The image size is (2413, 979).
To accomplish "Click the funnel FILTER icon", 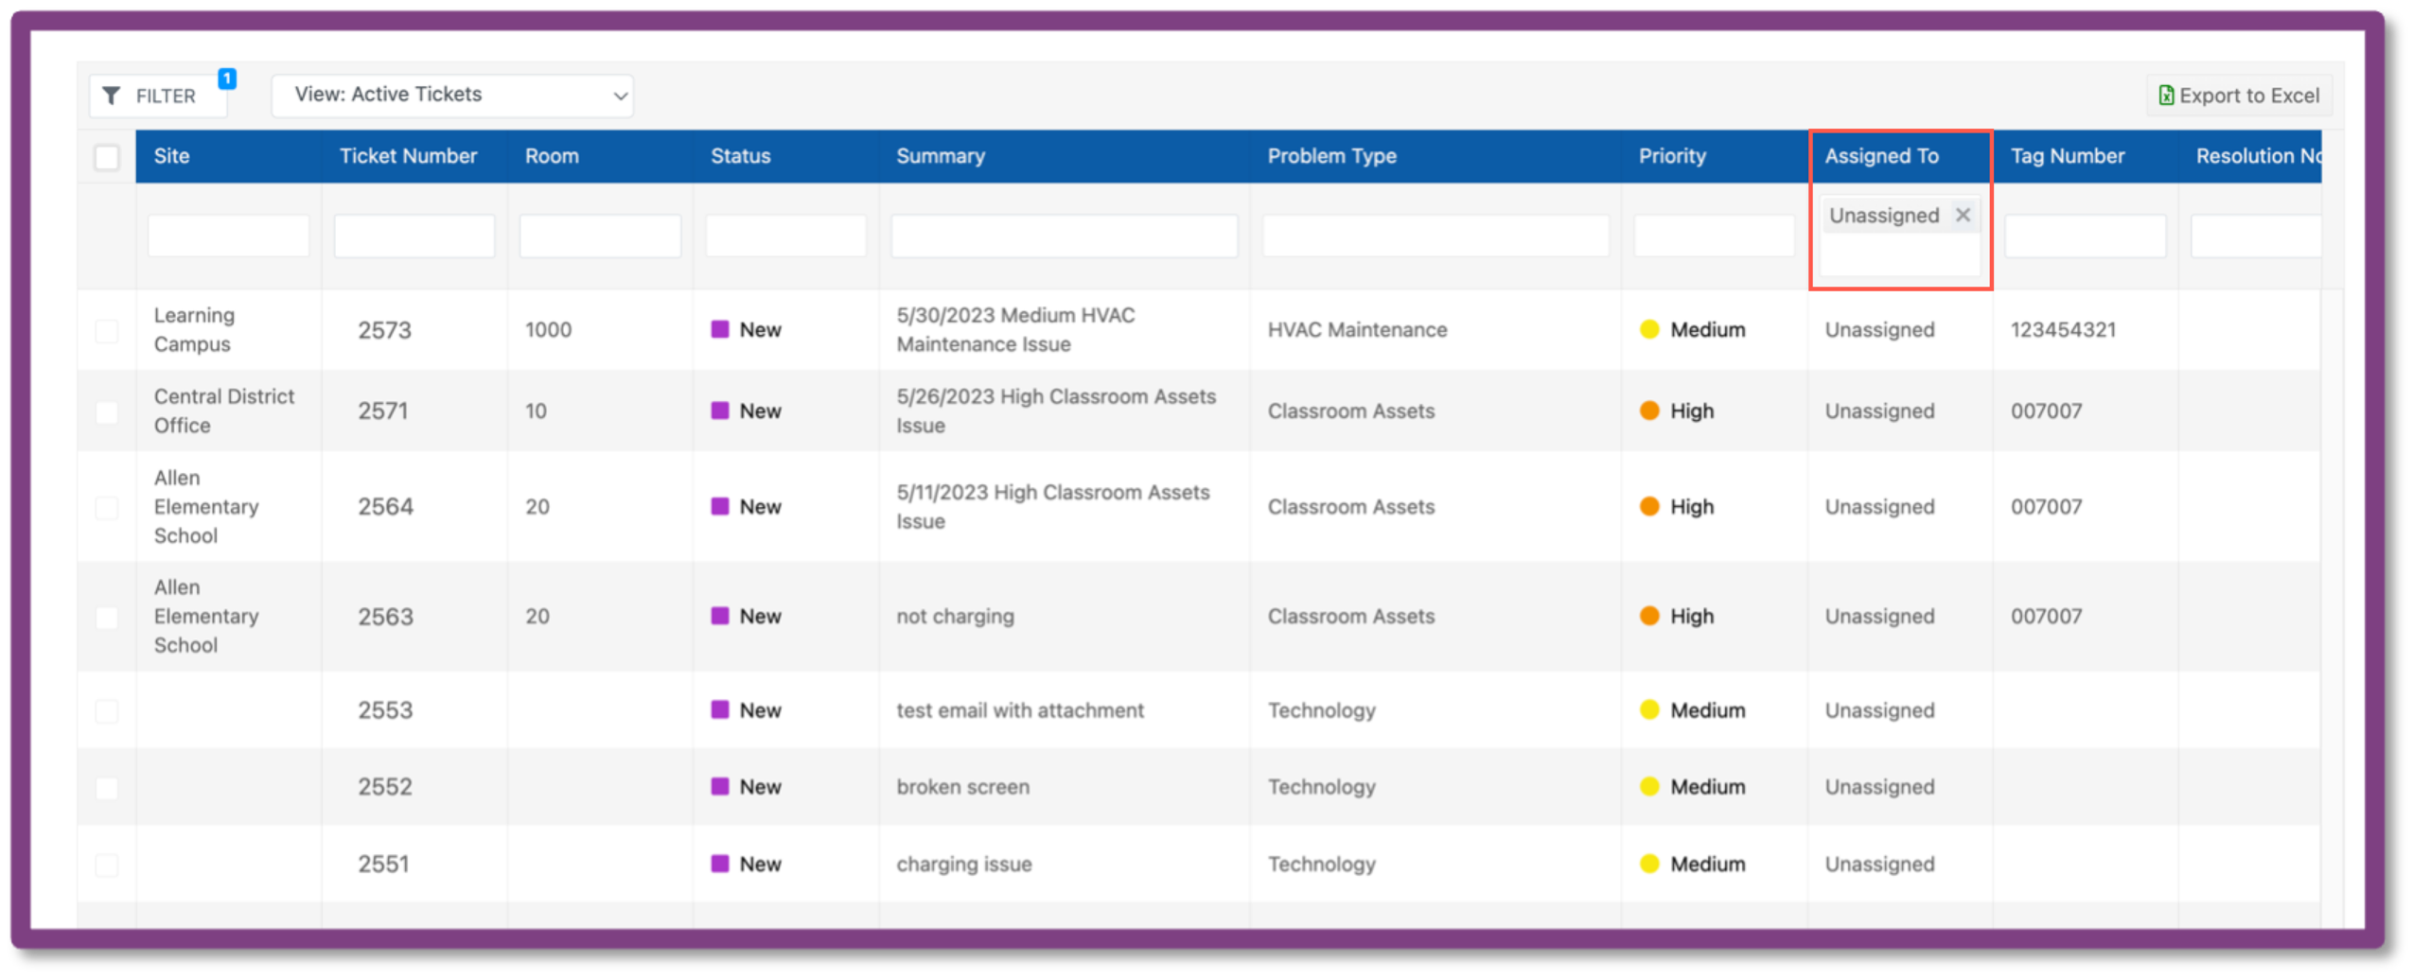I will 112,96.
